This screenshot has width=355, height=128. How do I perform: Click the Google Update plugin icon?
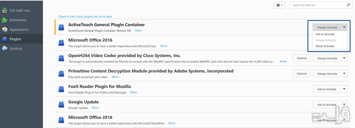pos(61,104)
